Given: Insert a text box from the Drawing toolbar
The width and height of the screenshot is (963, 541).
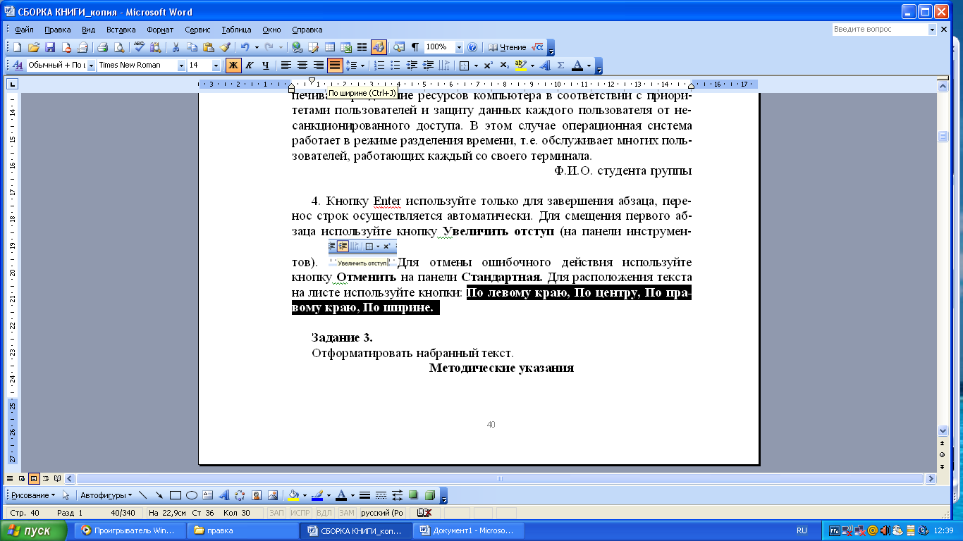Looking at the screenshot, I should pyautogui.click(x=207, y=495).
